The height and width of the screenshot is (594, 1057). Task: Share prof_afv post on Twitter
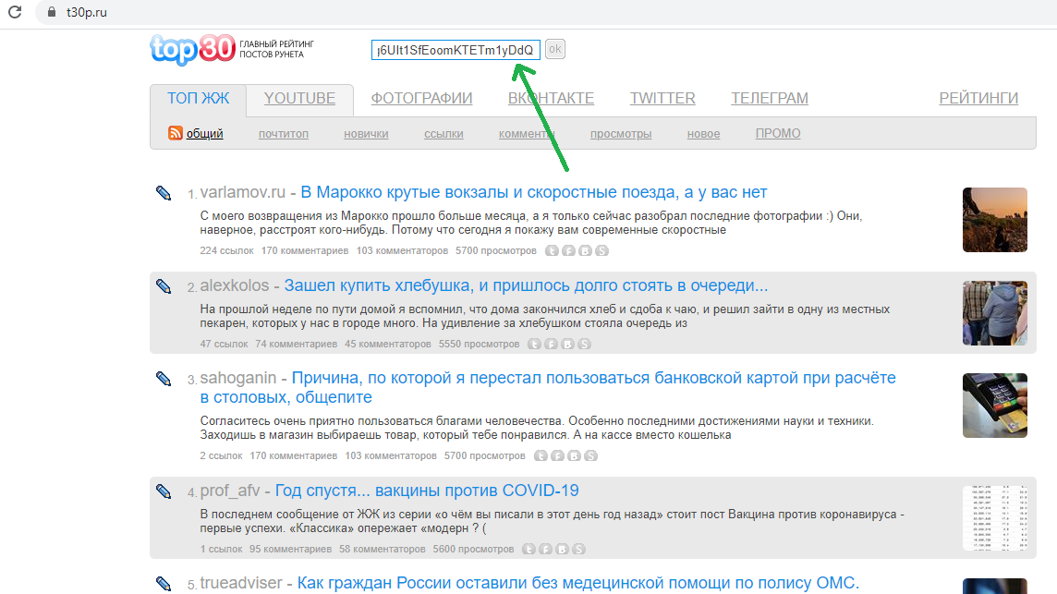[529, 549]
